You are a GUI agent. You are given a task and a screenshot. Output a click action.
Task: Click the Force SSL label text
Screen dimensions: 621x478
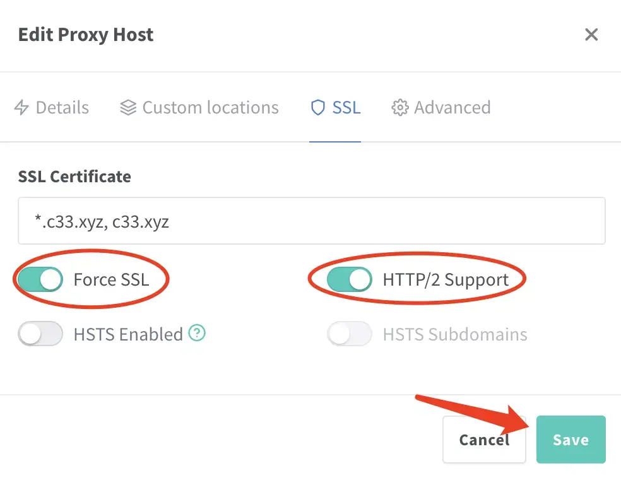coord(111,279)
